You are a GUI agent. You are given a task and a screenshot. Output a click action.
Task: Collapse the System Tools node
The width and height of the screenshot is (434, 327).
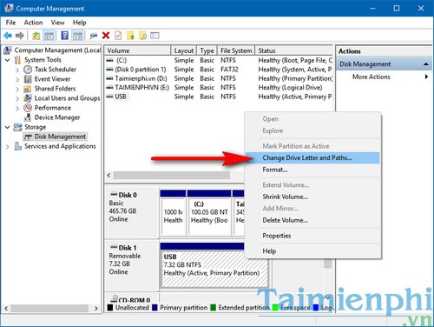(8, 60)
